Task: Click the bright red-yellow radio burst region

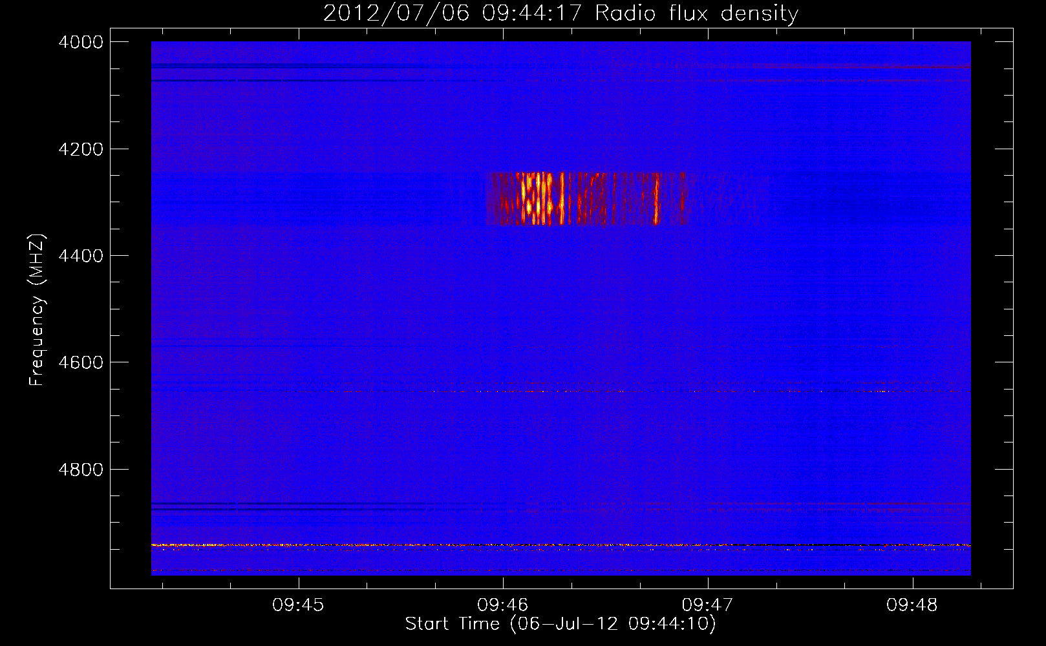Action: [587, 198]
